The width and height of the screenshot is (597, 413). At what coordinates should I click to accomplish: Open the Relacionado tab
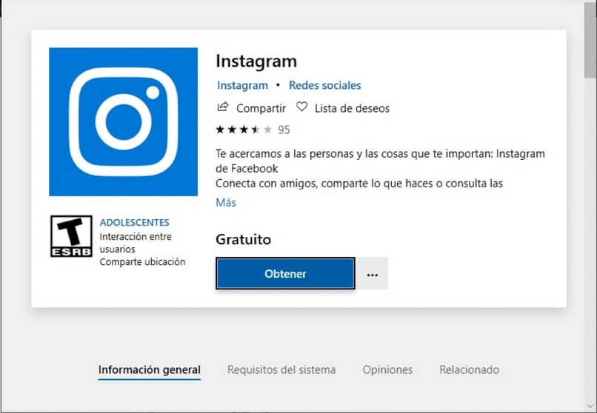point(469,370)
